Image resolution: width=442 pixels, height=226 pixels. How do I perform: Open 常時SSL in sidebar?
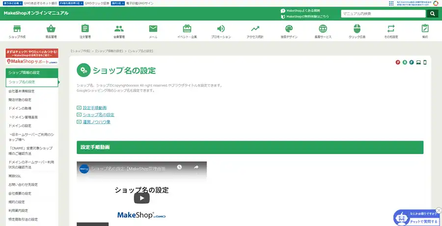pyautogui.click(x=15, y=176)
